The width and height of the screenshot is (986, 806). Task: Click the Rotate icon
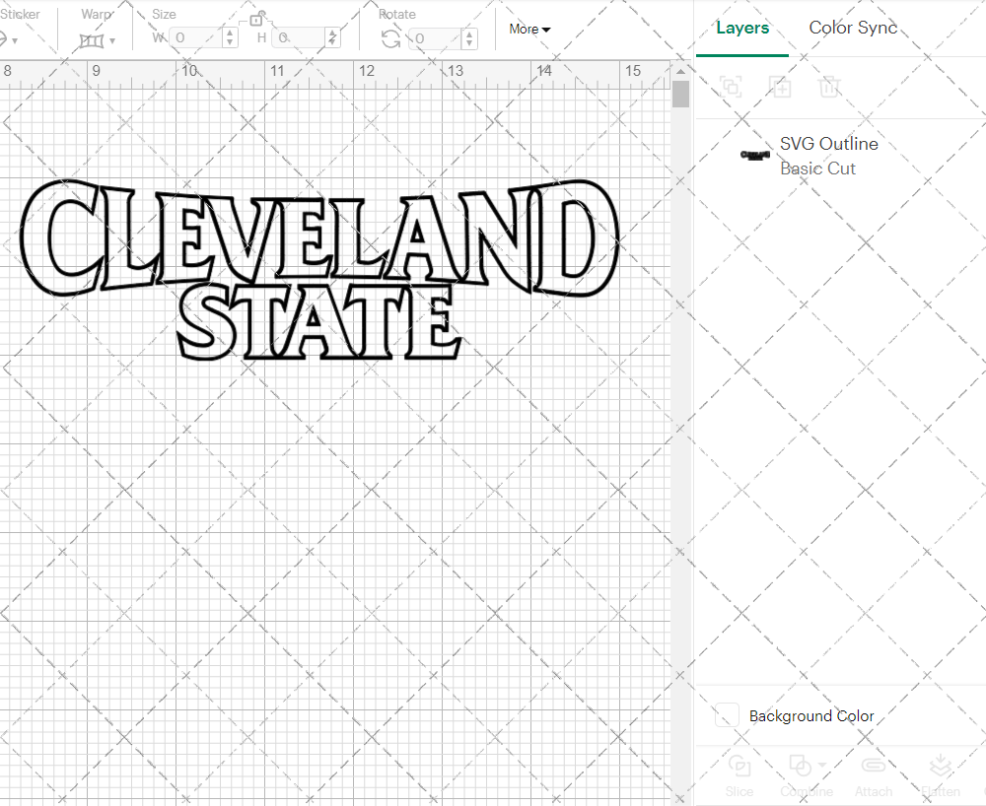[x=390, y=37]
